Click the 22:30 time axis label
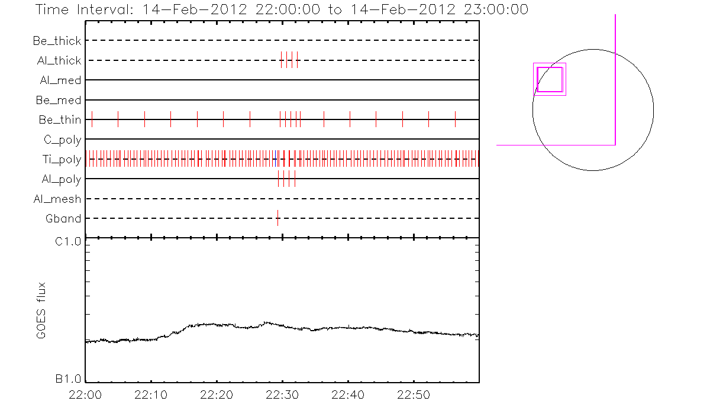The image size is (710, 414). click(282, 394)
